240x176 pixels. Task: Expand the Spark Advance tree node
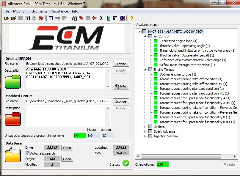(145, 131)
